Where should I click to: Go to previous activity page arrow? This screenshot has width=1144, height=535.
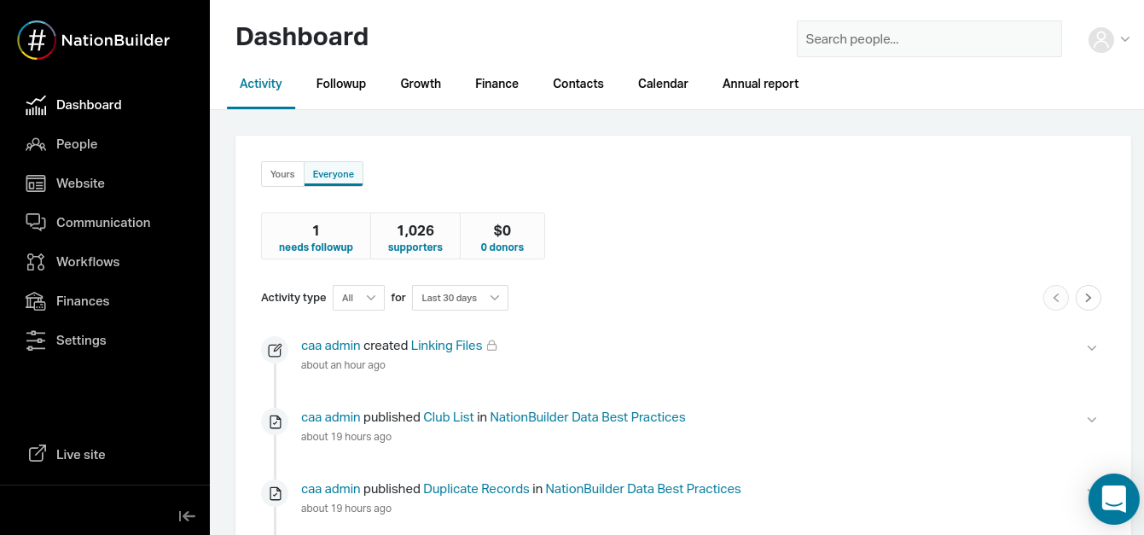[x=1056, y=298]
